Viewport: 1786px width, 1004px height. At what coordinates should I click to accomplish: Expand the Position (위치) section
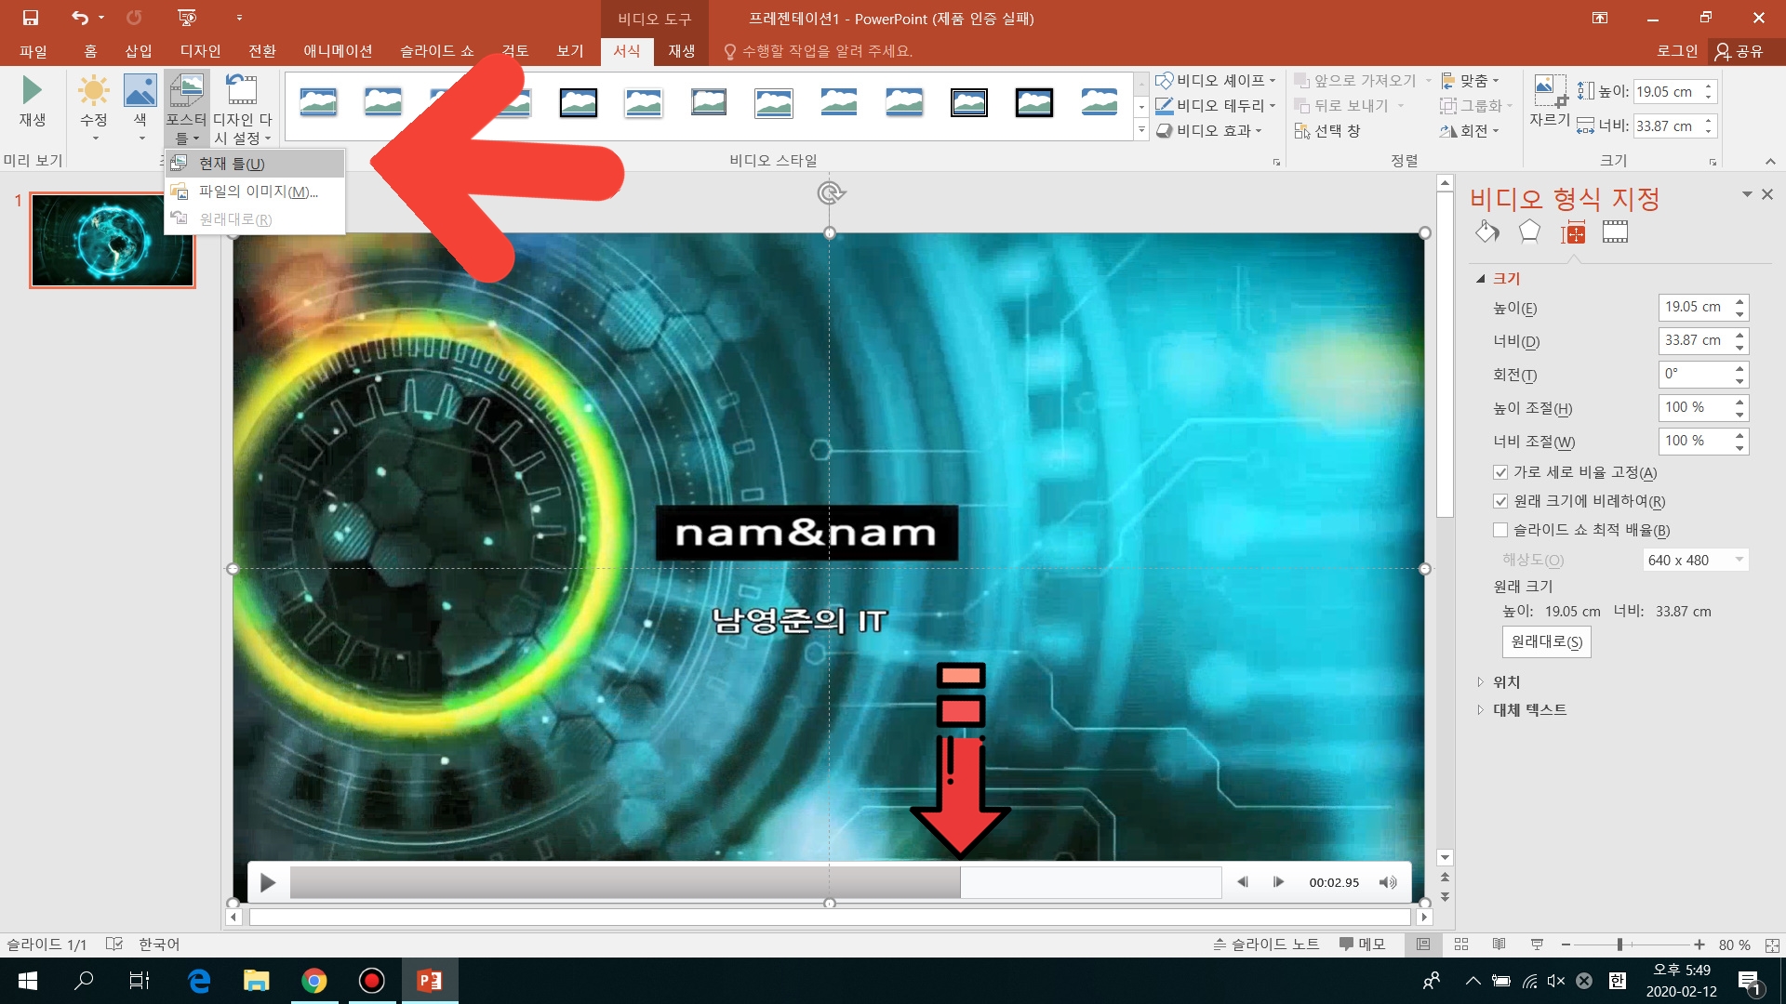point(1506,681)
